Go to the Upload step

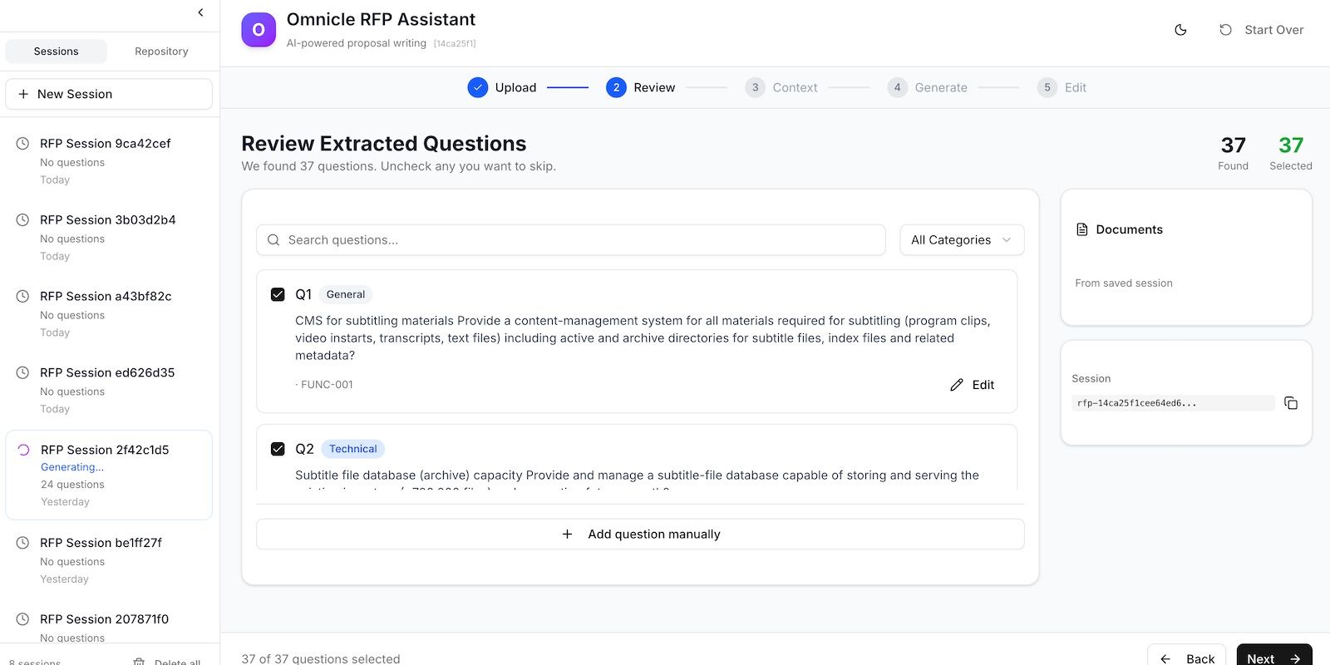tap(502, 87)
